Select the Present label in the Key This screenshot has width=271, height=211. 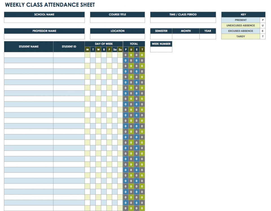(x=241, y=20)
